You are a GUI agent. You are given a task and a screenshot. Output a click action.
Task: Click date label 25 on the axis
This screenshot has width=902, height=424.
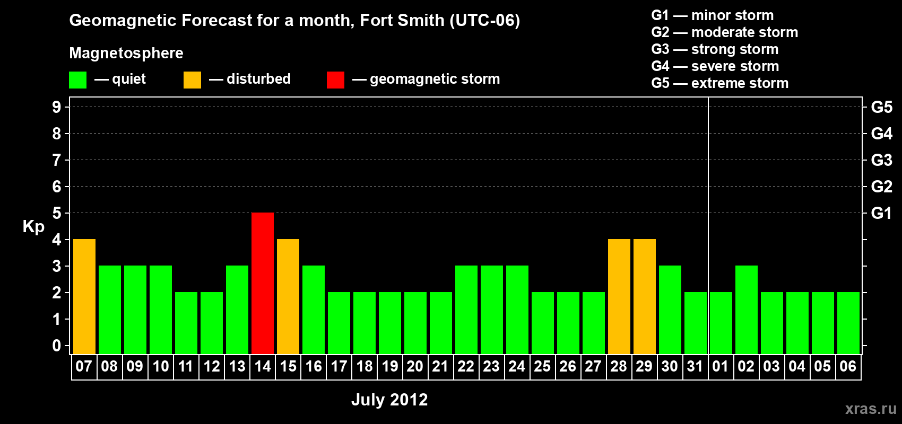542,366
